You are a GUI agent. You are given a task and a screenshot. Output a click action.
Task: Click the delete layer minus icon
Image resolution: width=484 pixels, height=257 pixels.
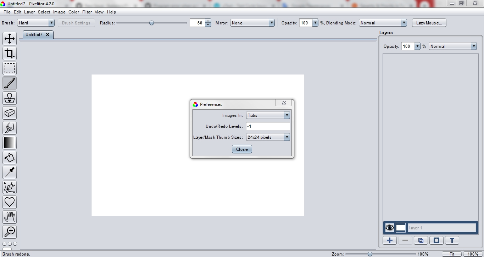[405, 240]
